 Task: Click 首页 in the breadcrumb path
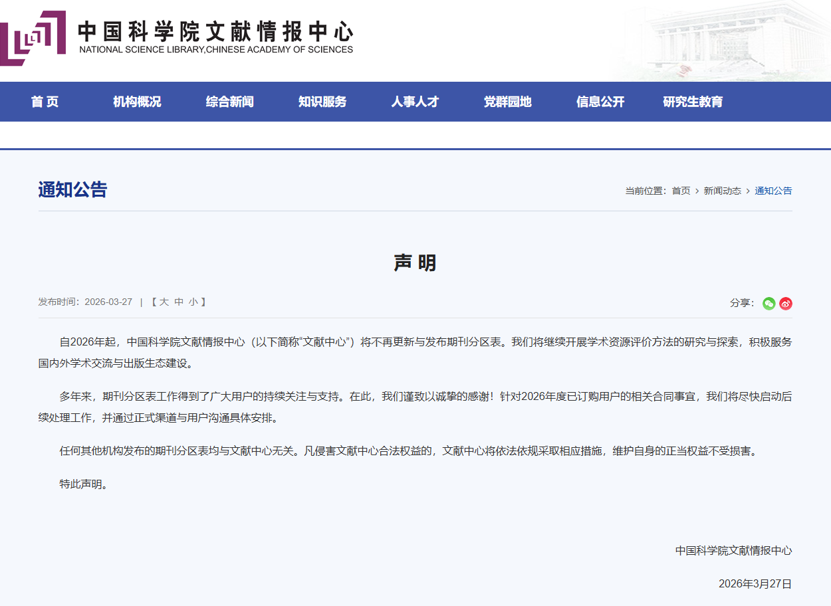coord(681,191)
